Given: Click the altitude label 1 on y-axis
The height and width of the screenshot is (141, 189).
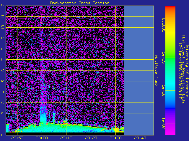Looking at the screenshot, I should [x=3, y=124].
